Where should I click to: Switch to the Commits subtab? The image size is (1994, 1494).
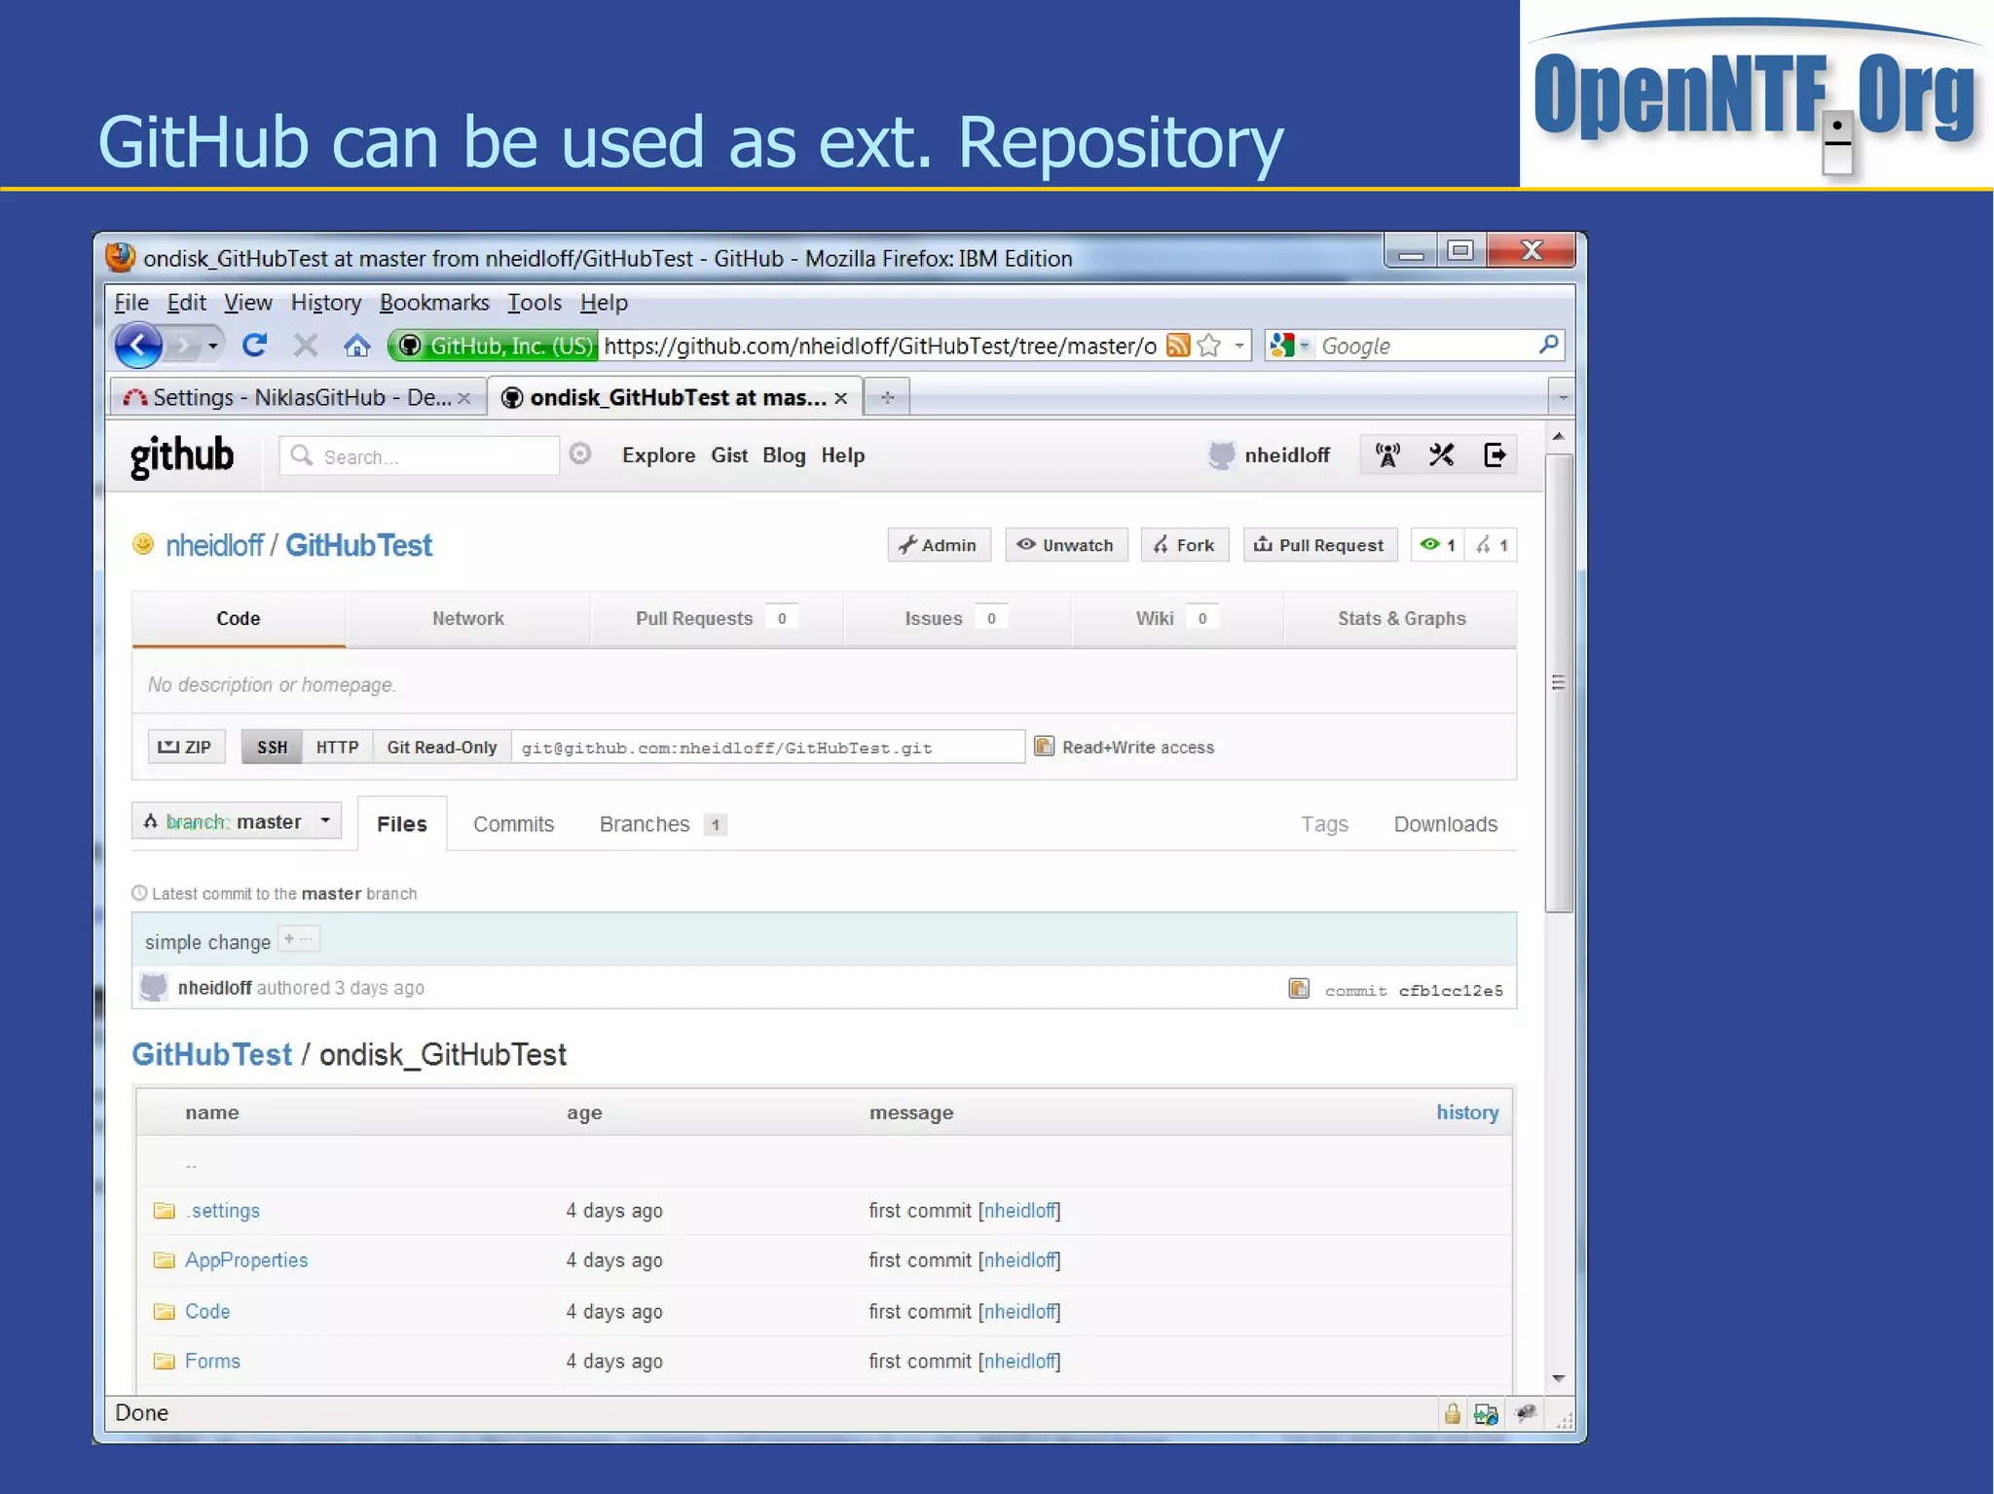pos(513,824)
